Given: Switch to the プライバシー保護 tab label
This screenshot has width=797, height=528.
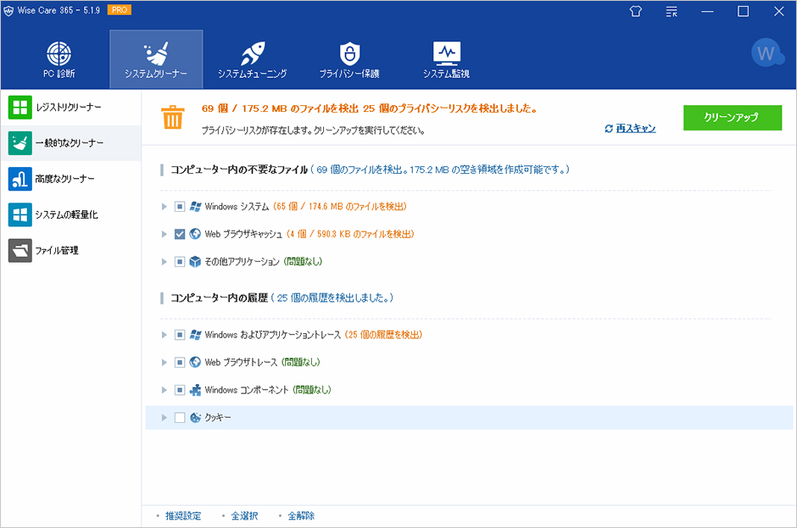Looking at the screenshot, I should tap(349, 74).
